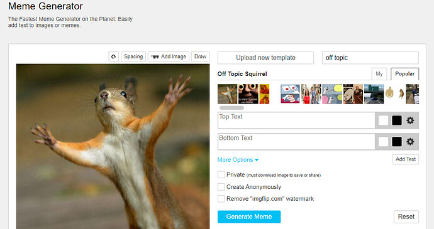Open Bottom Text settings gear
This screenshot has height=229, width=434.
[410, 142]
